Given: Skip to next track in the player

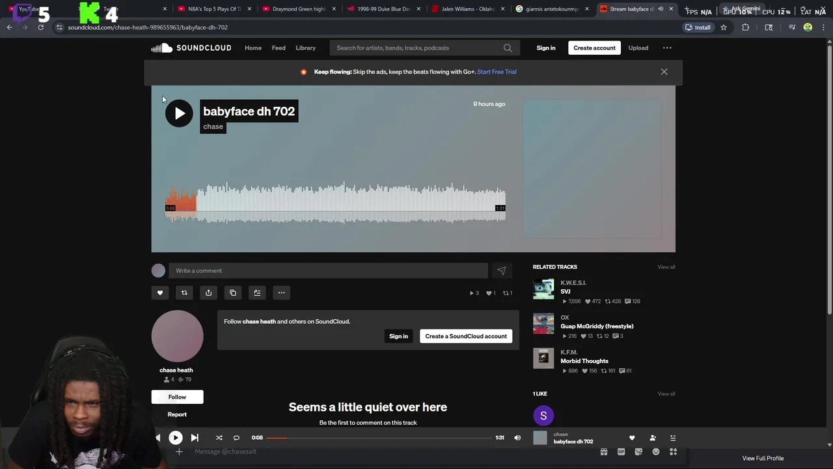Looking at the screenshot, I should (x=195, y=438).
